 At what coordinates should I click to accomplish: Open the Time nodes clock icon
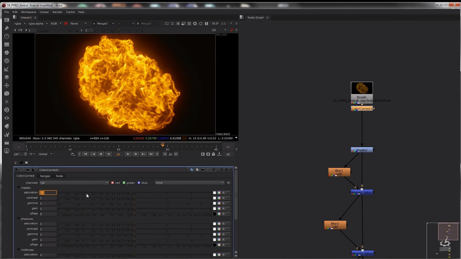(x=7, y=36)
